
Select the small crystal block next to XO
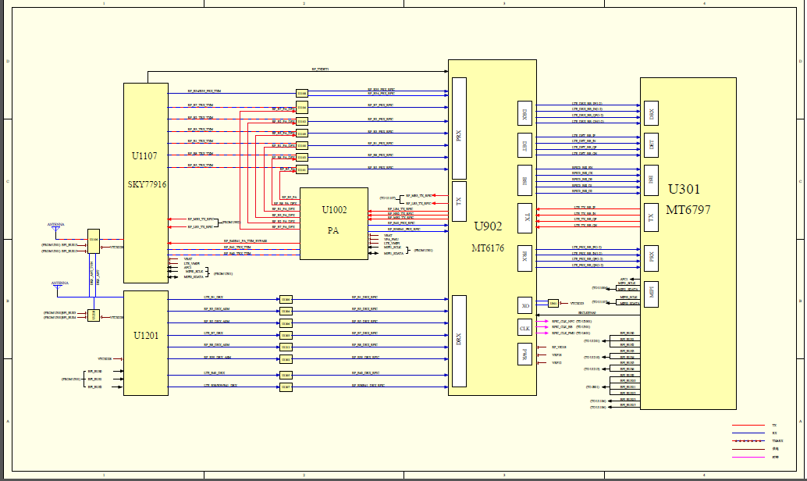(x=553, y=303)
